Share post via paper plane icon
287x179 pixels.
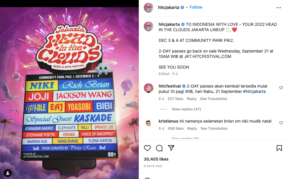click(171, 148)
